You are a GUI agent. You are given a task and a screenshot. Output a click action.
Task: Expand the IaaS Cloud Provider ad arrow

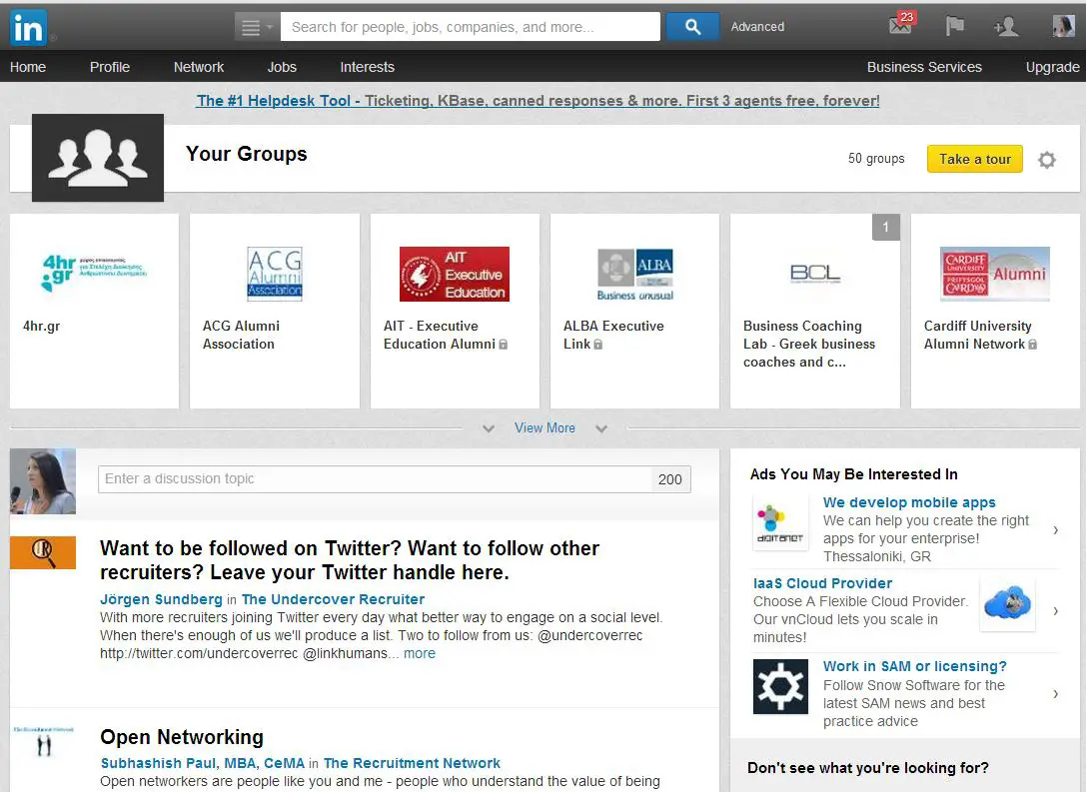[1055, 611]
